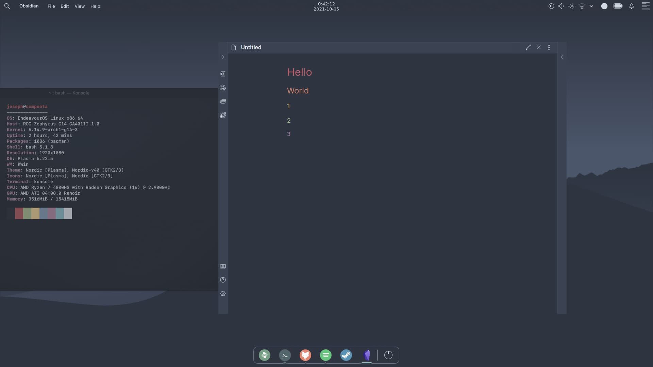Image resolution: width=653 pixels, height=367 pixels.
Task: Open the panel lines menu at top right
Action: [x=646, y=6]
